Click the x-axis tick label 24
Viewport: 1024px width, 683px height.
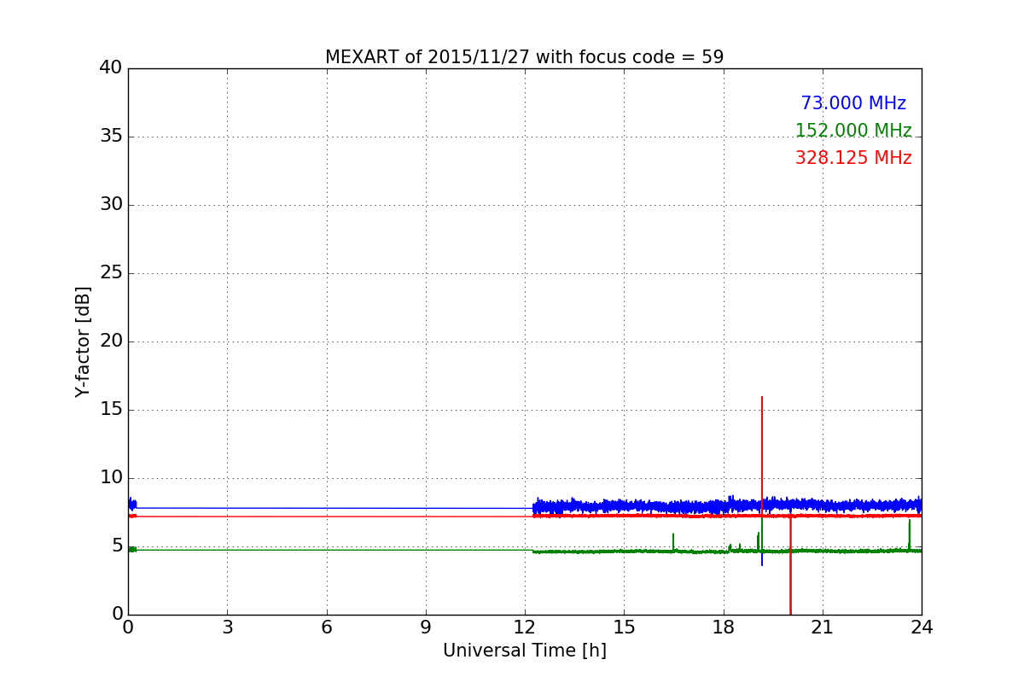click(922, 628)
